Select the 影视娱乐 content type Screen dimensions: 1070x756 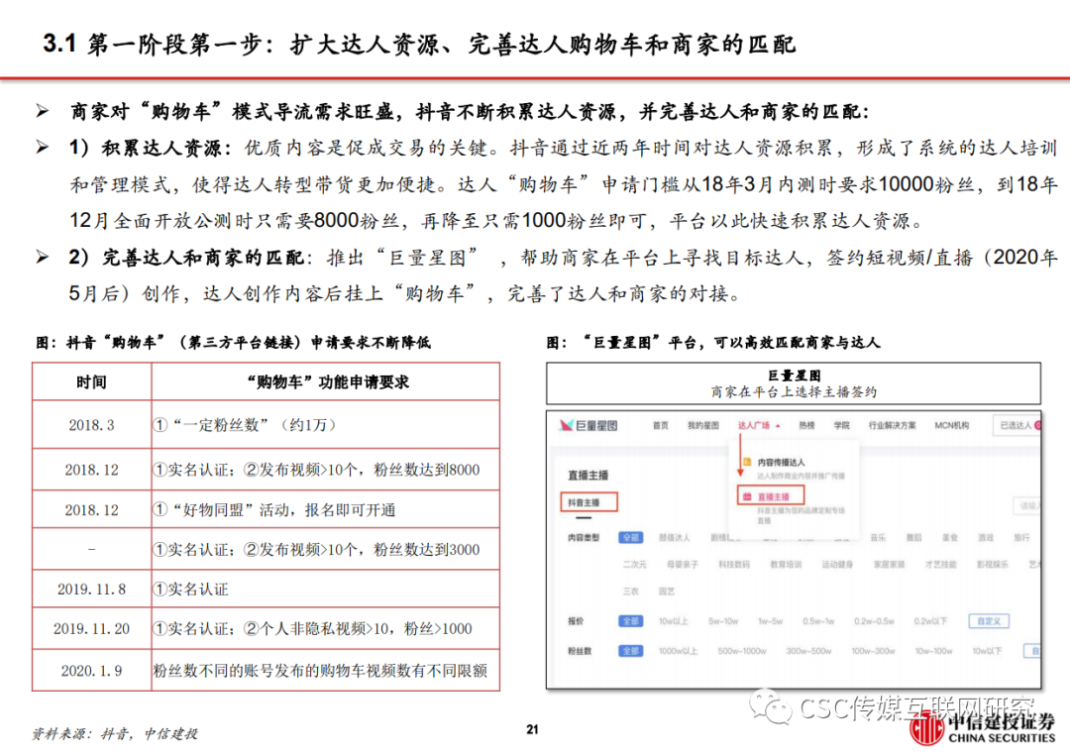pyautogui.click(x=992, y=564)
